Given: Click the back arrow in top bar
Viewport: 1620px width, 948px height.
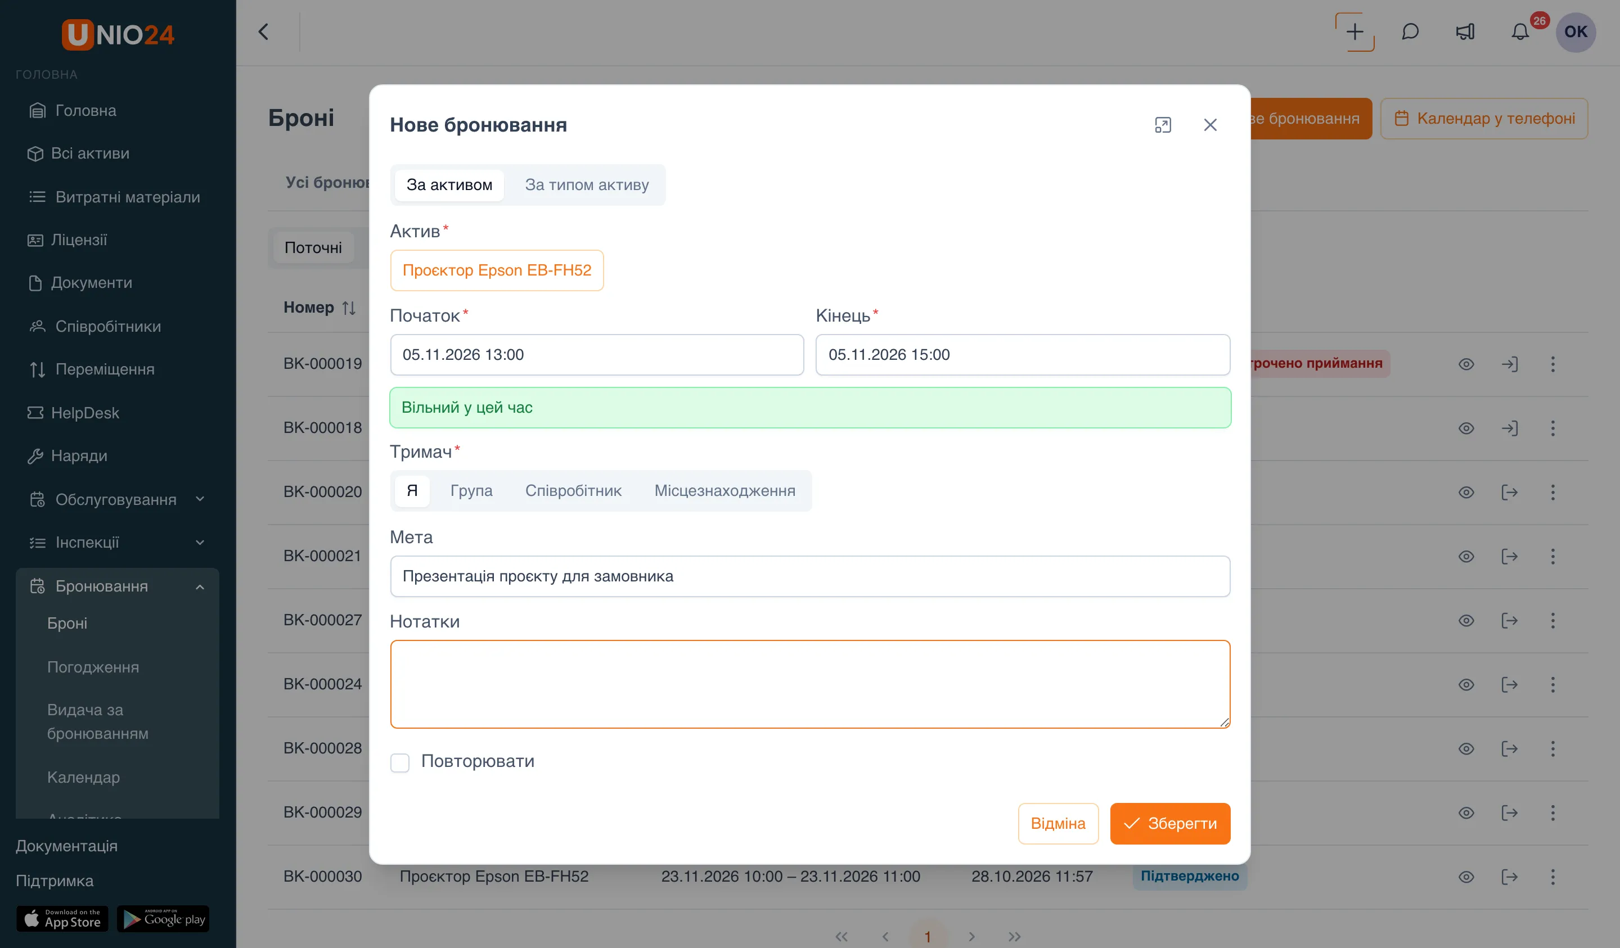Looking at the screenshot, I should [x=264, y=32].
